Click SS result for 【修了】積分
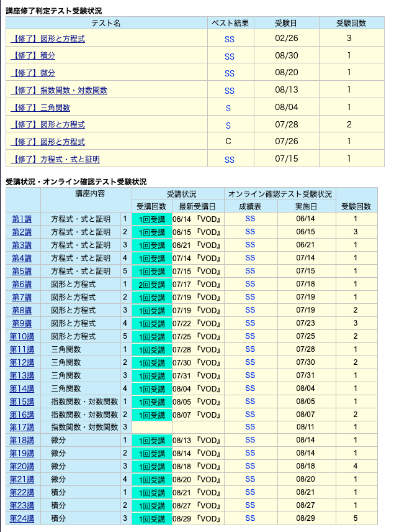This screenshot has width=394, height=532. pos(230,57)
